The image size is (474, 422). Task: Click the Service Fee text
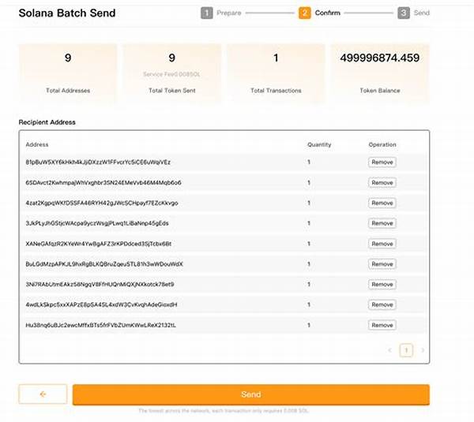click(x=171, y=74)
